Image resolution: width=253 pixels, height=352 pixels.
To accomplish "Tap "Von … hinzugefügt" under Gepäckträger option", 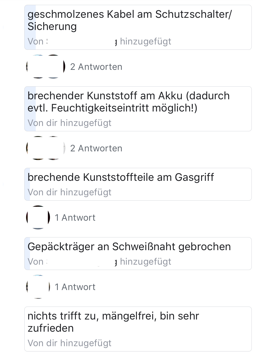I will [99, 262].
